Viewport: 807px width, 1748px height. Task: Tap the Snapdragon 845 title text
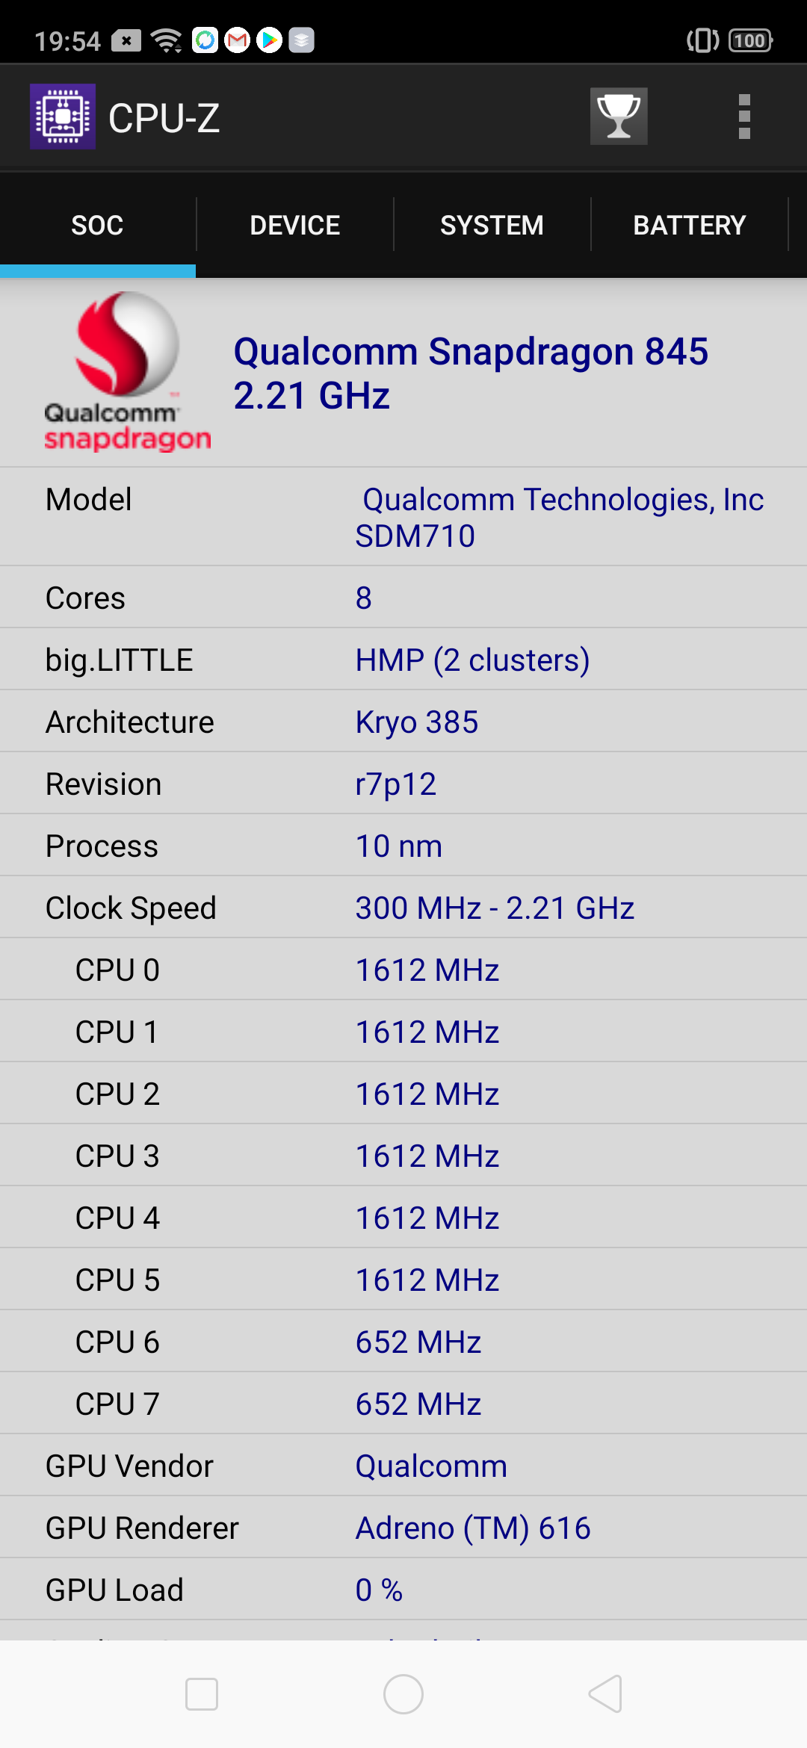point(471,373)
